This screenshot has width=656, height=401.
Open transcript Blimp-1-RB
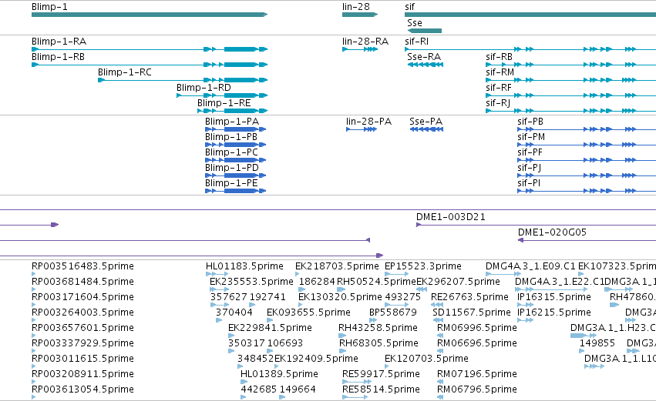point(58,57)
